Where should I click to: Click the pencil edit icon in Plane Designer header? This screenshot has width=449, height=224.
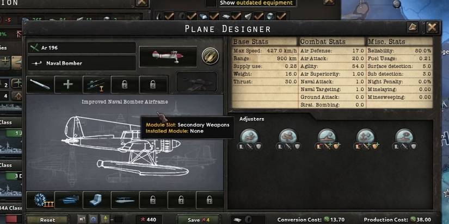pos(413,28)
